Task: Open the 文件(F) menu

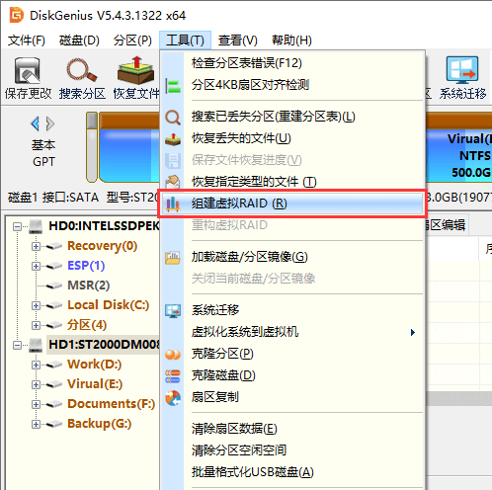Action: pos(27,41)
